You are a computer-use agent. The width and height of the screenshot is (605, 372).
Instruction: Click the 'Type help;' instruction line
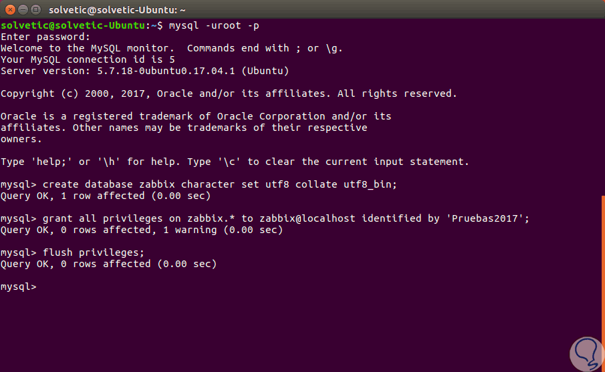tap(235, 162)
